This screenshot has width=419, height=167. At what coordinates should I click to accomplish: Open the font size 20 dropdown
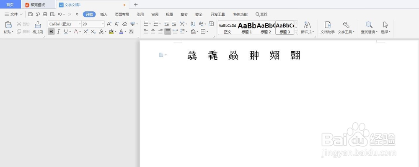tap(103, 24)
